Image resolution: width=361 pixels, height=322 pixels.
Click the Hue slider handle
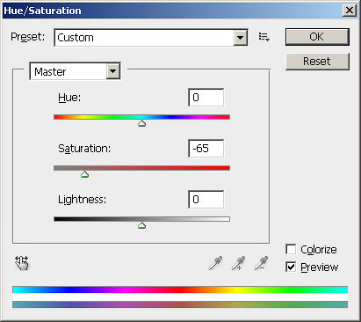[x=142, y=123]
